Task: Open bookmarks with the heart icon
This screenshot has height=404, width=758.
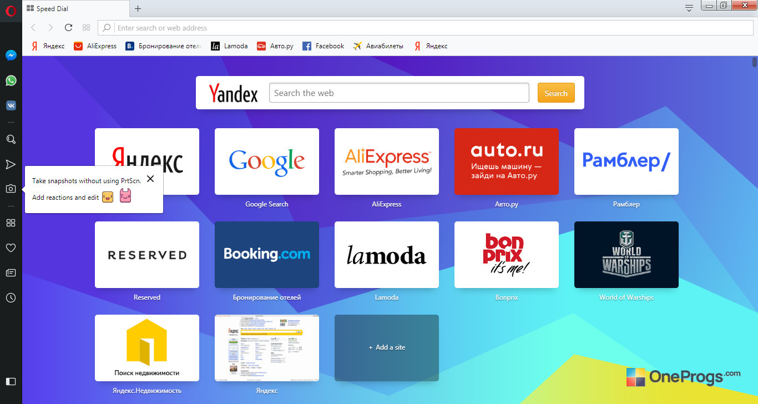Action: (x=11, y=248)
